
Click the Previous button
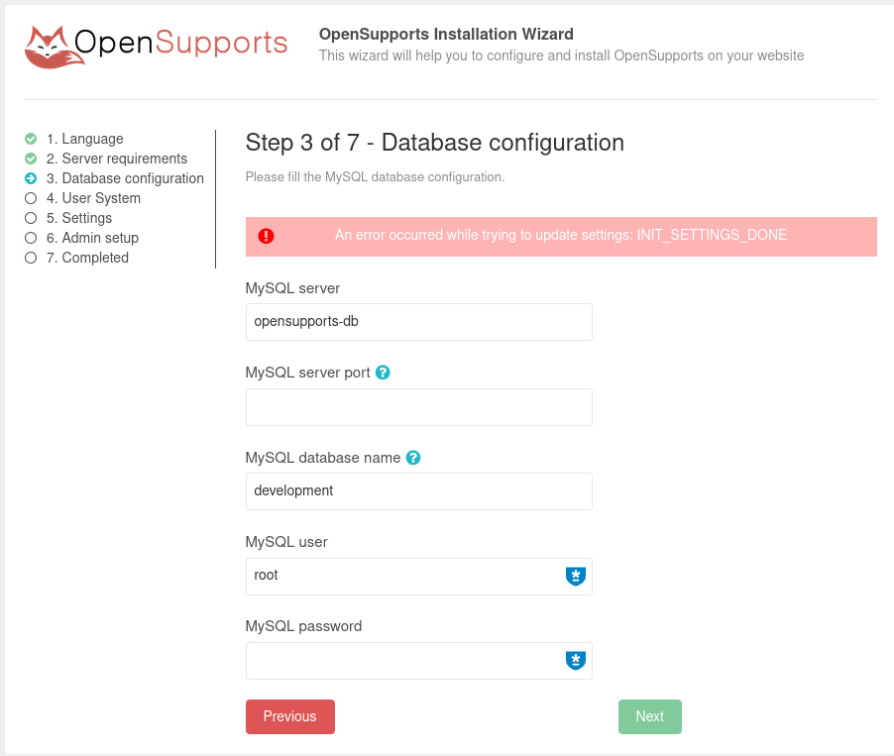point(289,716)
